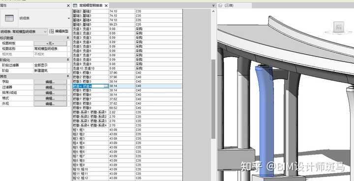Open the type selector dropdown arrow
The image size is (354, 181).
click(x=69, y=18)
